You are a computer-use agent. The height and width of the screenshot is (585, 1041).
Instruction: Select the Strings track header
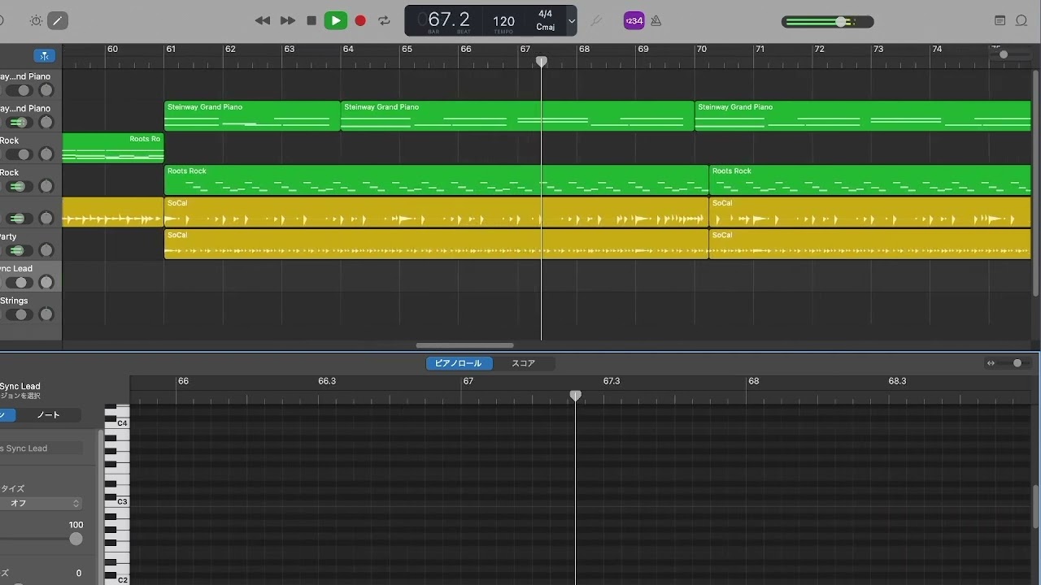[x=30, y=308]
